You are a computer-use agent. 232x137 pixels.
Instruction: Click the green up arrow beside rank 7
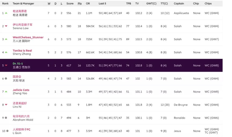tap(6, 92)
